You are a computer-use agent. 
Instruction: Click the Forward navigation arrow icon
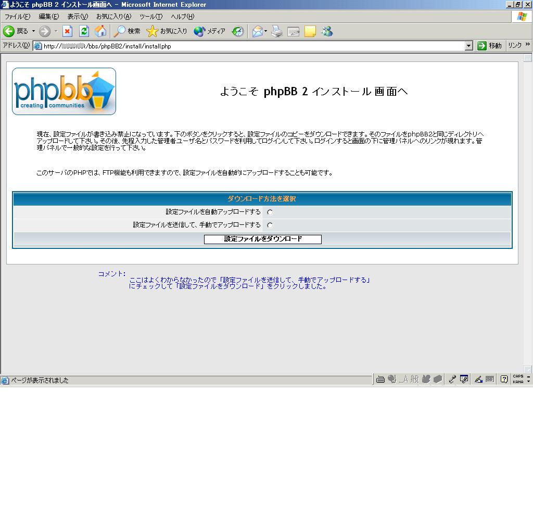pyautogui.click(x=45, y=31)
